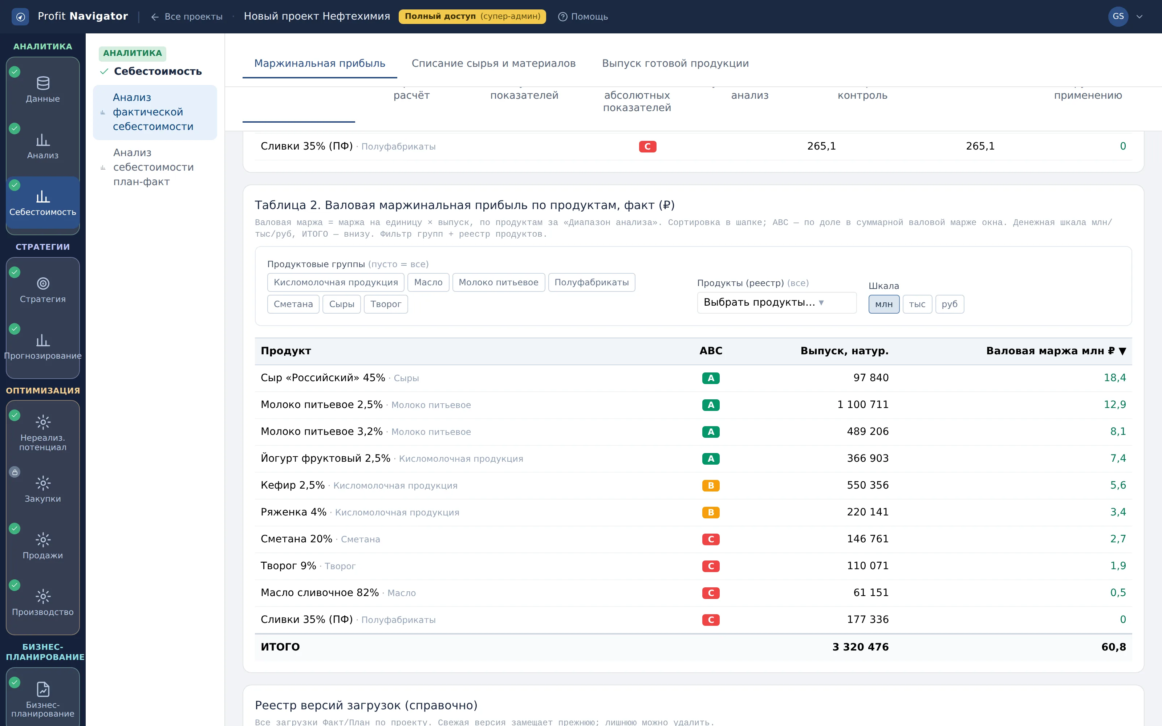
Task: Expand the user menu chevron
Action: tap(1139, 17)
